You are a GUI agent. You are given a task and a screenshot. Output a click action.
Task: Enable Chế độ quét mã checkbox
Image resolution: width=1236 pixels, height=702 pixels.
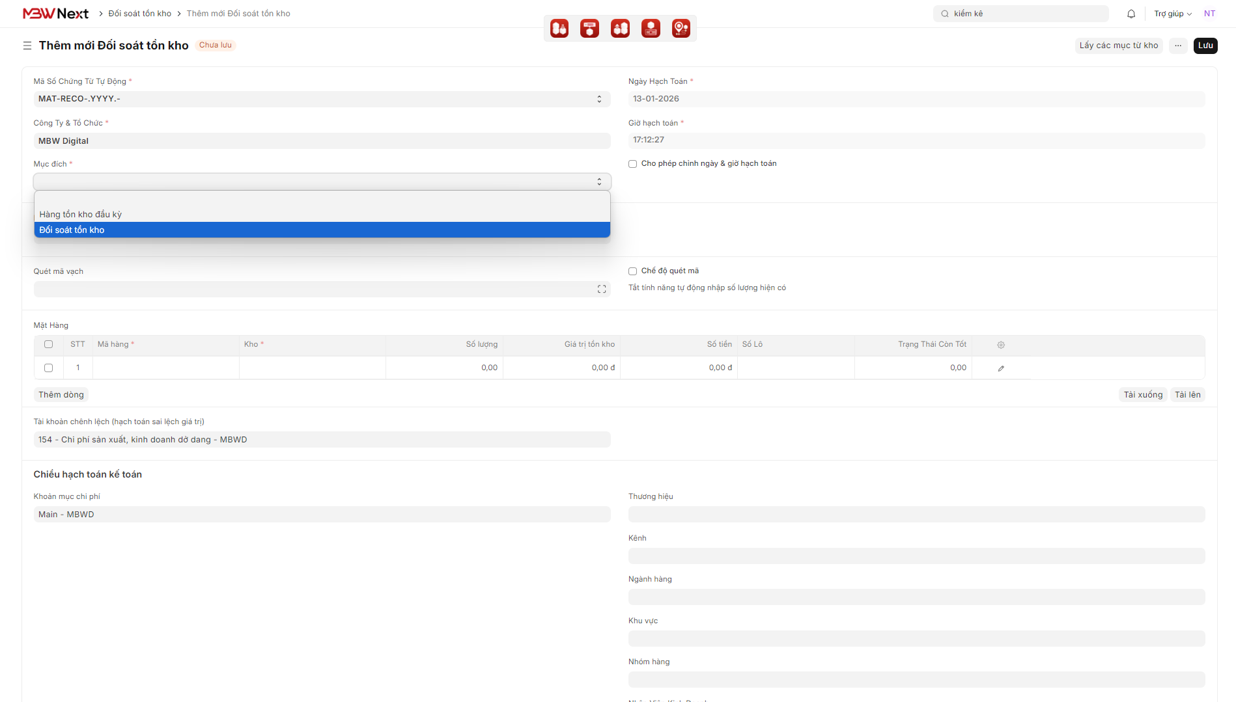pyautogui.click(x=632, y=271)
